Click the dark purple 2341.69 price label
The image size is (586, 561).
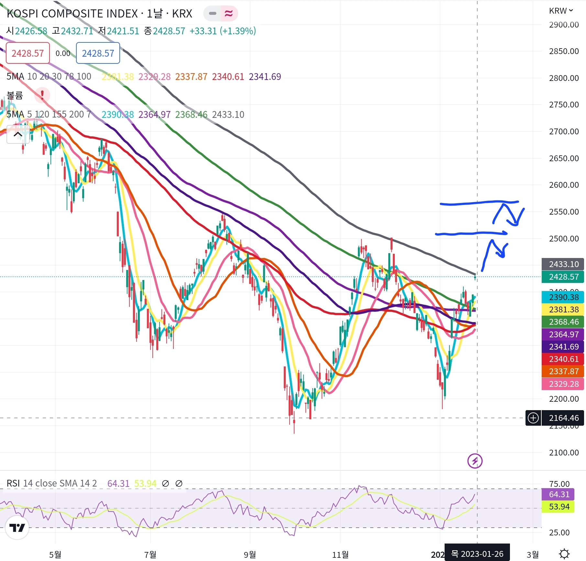563,347
